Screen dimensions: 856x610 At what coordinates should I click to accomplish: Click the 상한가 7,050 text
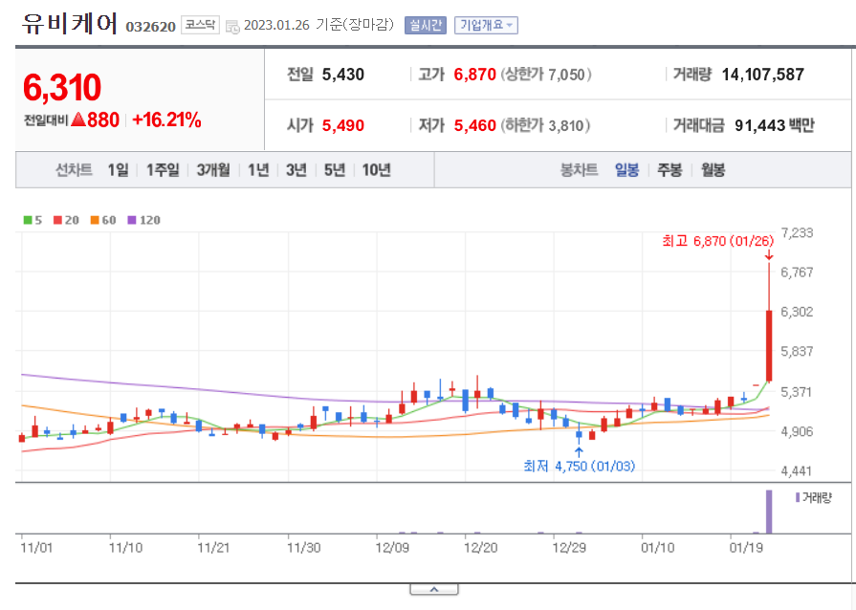tap(546, 75)
